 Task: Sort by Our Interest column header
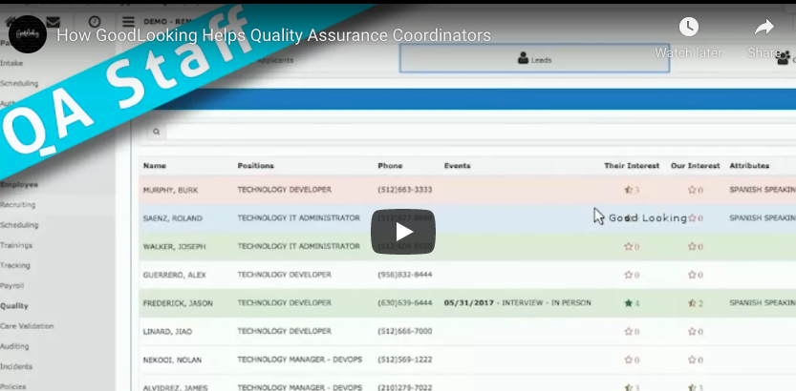tap(695, 166)
